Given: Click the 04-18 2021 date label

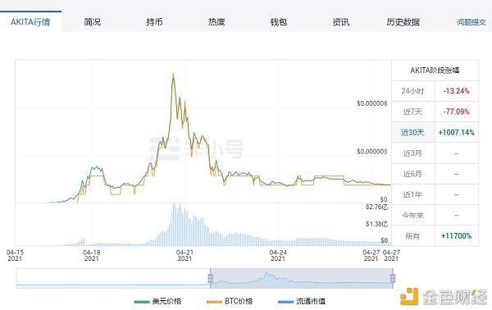Looking at the screenshot, I should tap(92, 255).
